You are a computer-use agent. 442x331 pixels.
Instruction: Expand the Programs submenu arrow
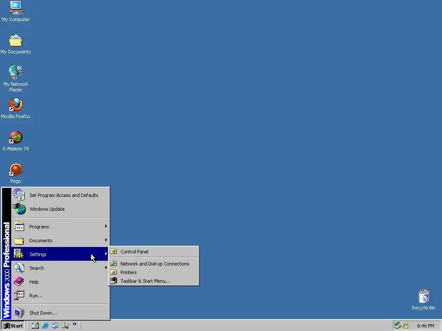click(x=106, y=226)
